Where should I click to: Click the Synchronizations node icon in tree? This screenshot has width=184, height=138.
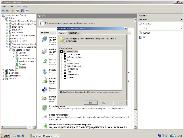coord(17,61)
